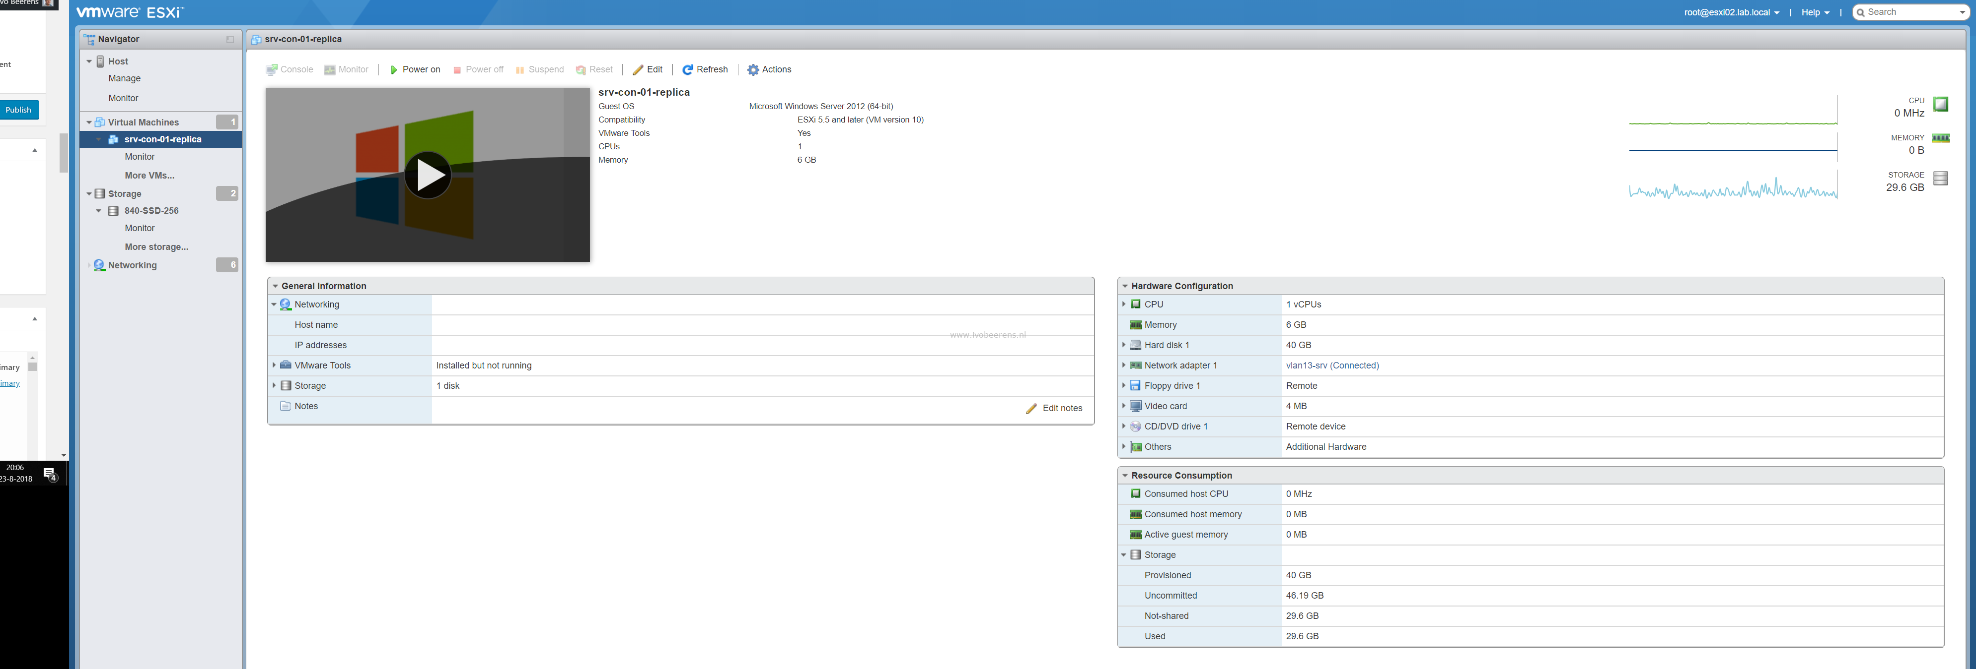Collapse the Networking row in General Information

[274, 304]
